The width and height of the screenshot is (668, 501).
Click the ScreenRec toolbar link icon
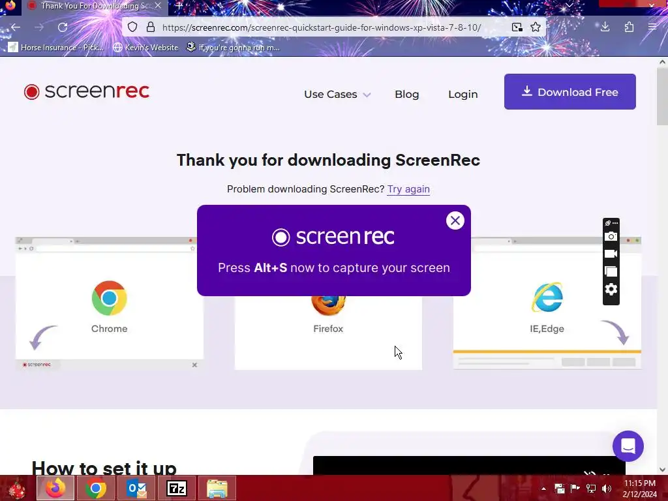tap(608, 223)
